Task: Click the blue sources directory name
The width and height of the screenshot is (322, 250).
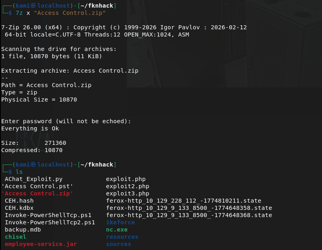Action: [x=118, y=244]
